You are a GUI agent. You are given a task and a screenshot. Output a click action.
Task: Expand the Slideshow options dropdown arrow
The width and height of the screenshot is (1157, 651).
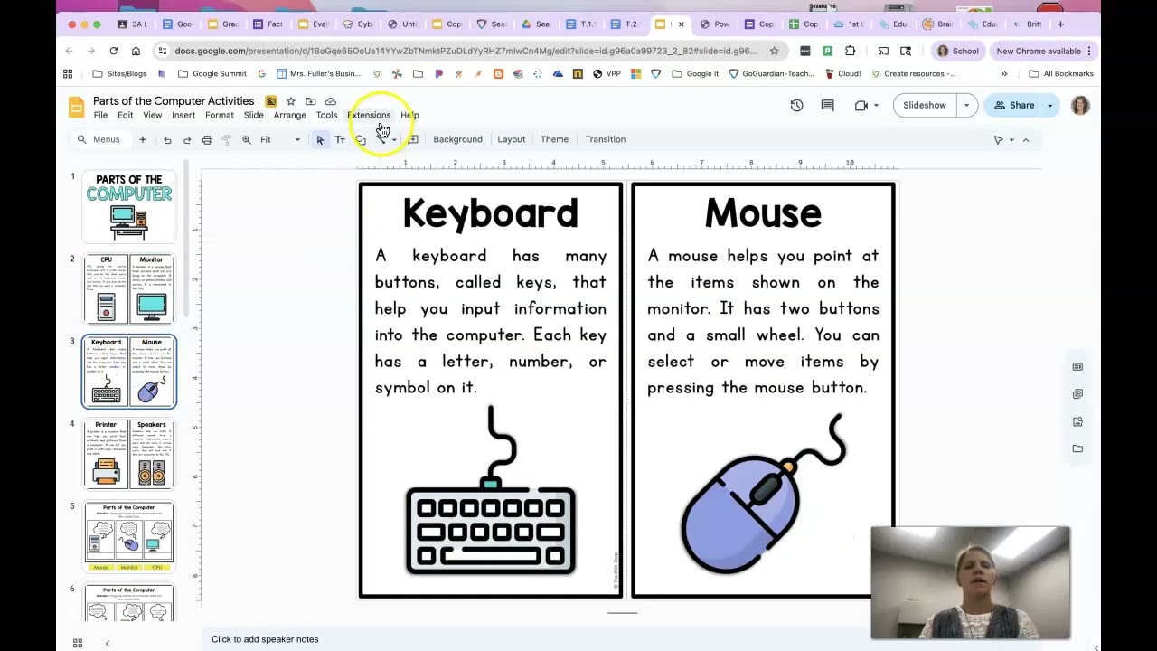[x=966, y=105]
